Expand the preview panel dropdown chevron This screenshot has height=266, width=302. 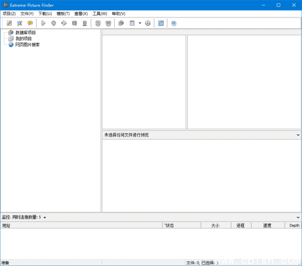click(x=298, y=135)
